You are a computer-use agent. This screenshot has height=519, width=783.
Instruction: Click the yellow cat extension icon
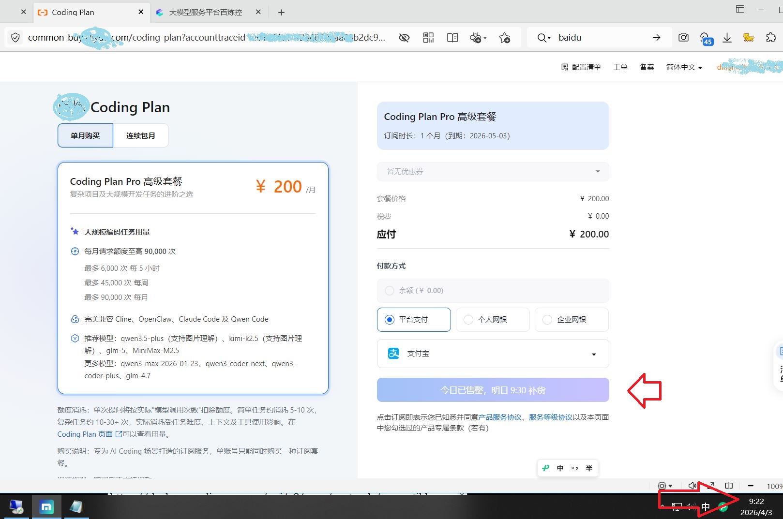(x=749, y=37)
